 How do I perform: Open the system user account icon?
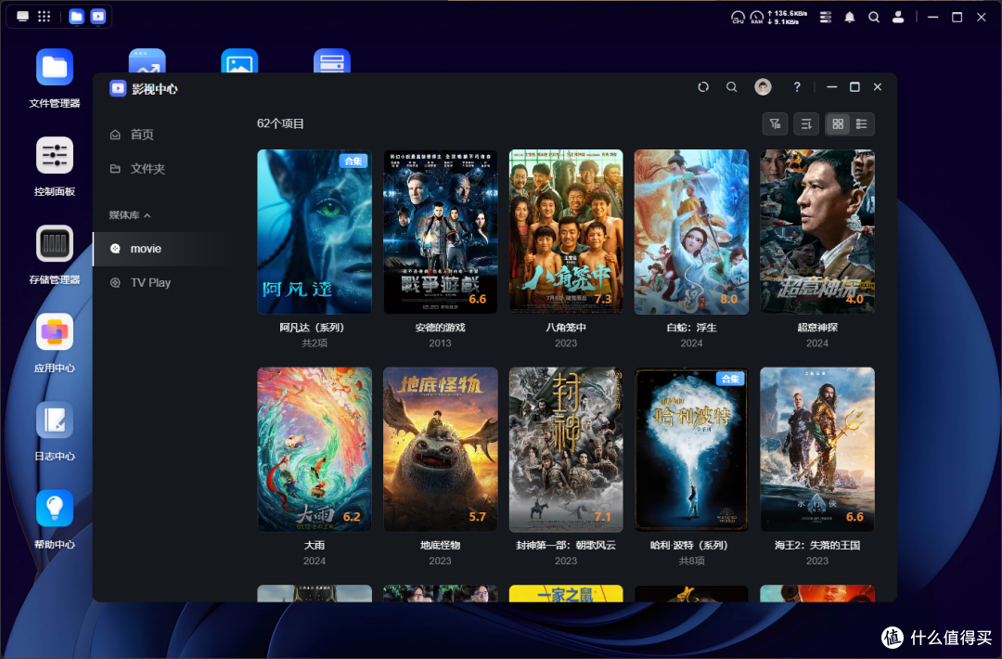tap(898, 18)
